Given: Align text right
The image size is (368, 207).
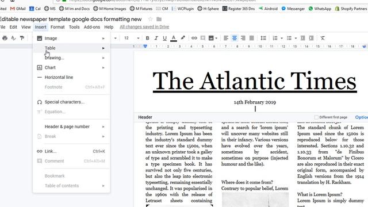Looking at the screenshot, I should click(x=243, y=38).
